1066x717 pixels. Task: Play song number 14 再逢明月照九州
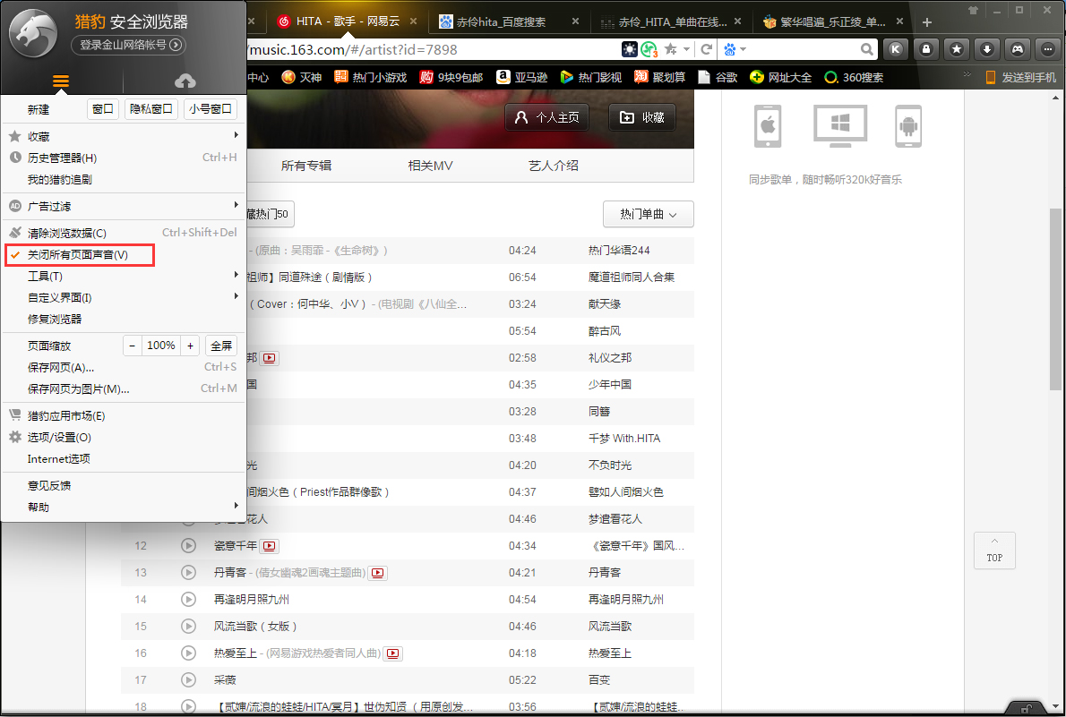188,599
